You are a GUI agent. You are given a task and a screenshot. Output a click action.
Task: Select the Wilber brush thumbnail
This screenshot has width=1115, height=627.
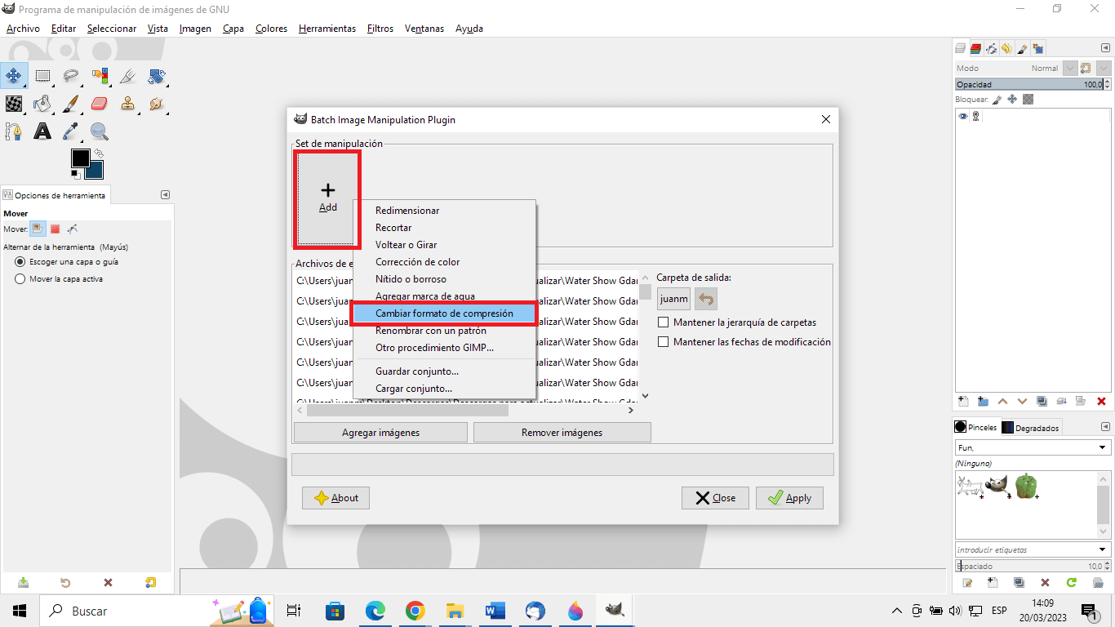point(997,486)
